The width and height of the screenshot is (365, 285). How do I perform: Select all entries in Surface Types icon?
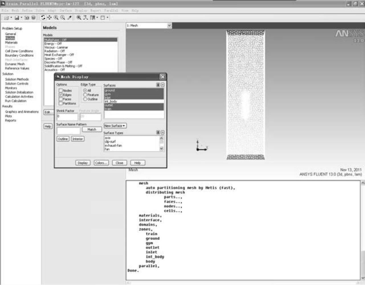tap(158, 133)
